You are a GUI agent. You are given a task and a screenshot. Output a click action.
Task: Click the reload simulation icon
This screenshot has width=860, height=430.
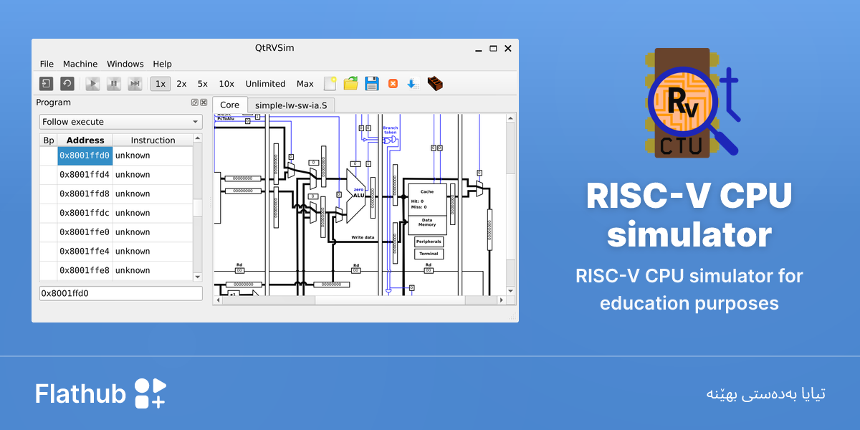click(67, 84)
